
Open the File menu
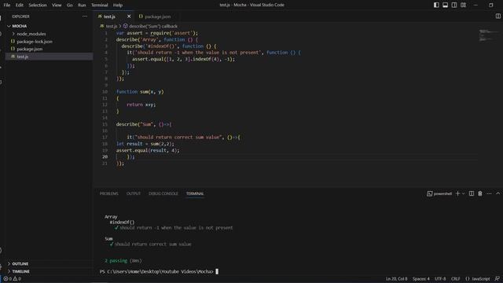pos(7,5)
